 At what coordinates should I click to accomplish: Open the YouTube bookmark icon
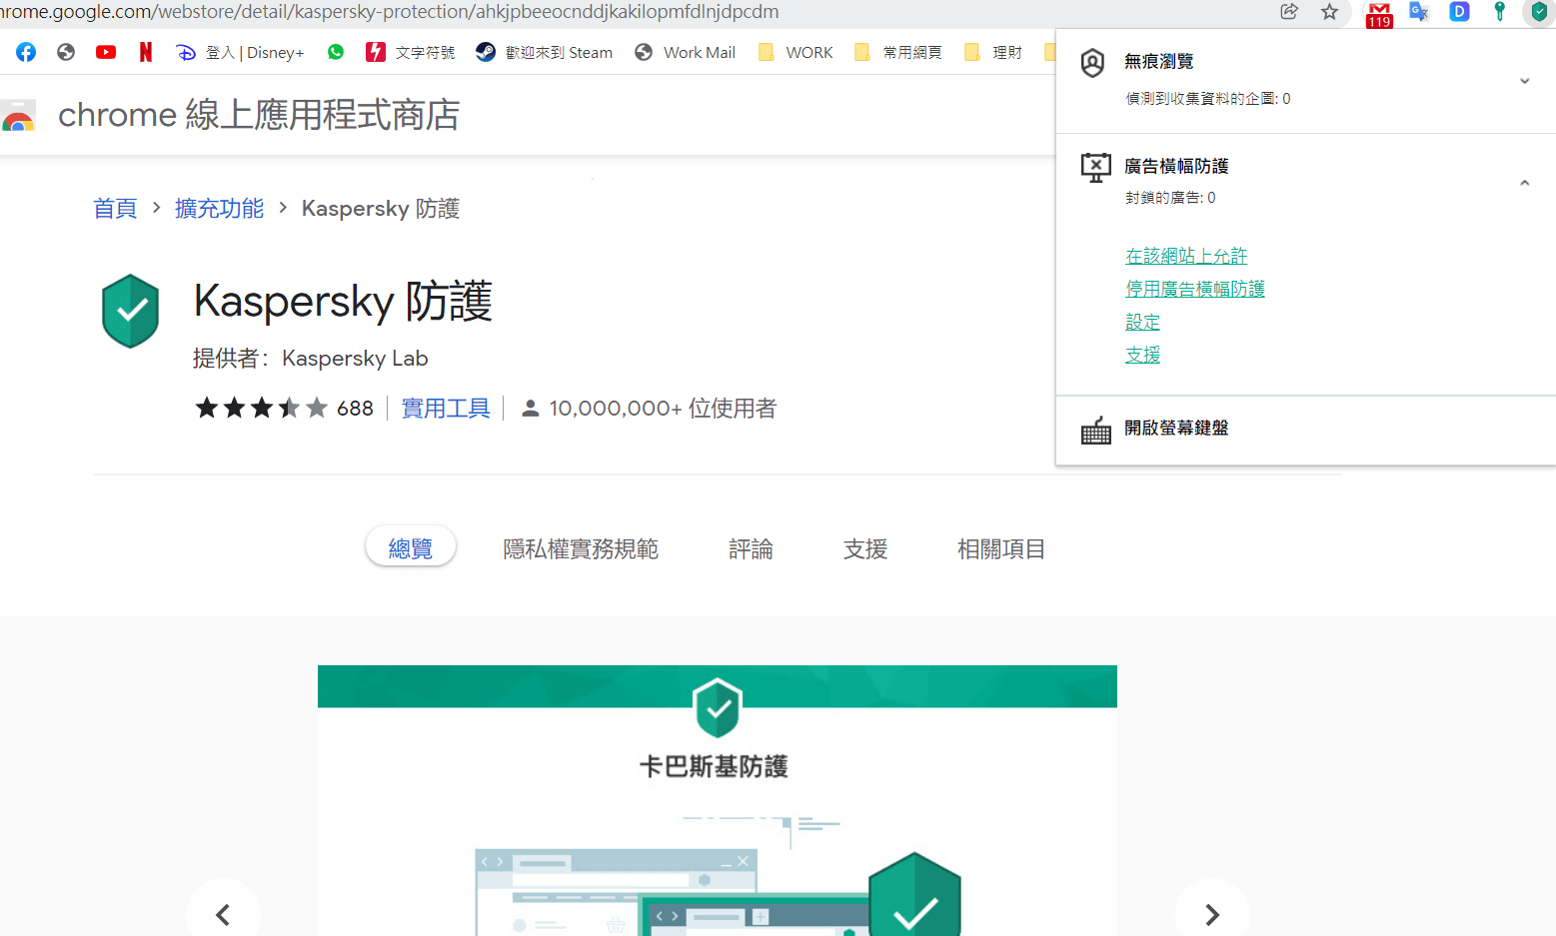[106, 52]
